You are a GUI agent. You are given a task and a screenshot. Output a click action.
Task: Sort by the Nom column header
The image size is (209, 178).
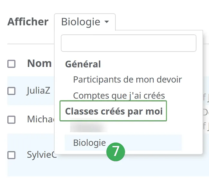(x=39, y=63)
